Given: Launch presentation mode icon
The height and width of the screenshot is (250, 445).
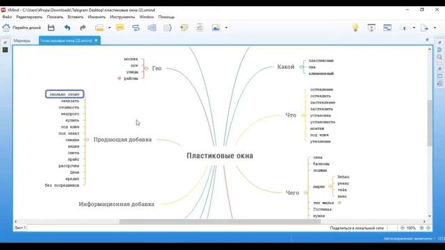Looking at the screenshot, I should (x=371, y=28).
